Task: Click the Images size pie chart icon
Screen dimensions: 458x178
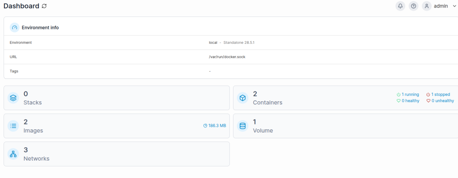Action: click(x=205, y=126)
